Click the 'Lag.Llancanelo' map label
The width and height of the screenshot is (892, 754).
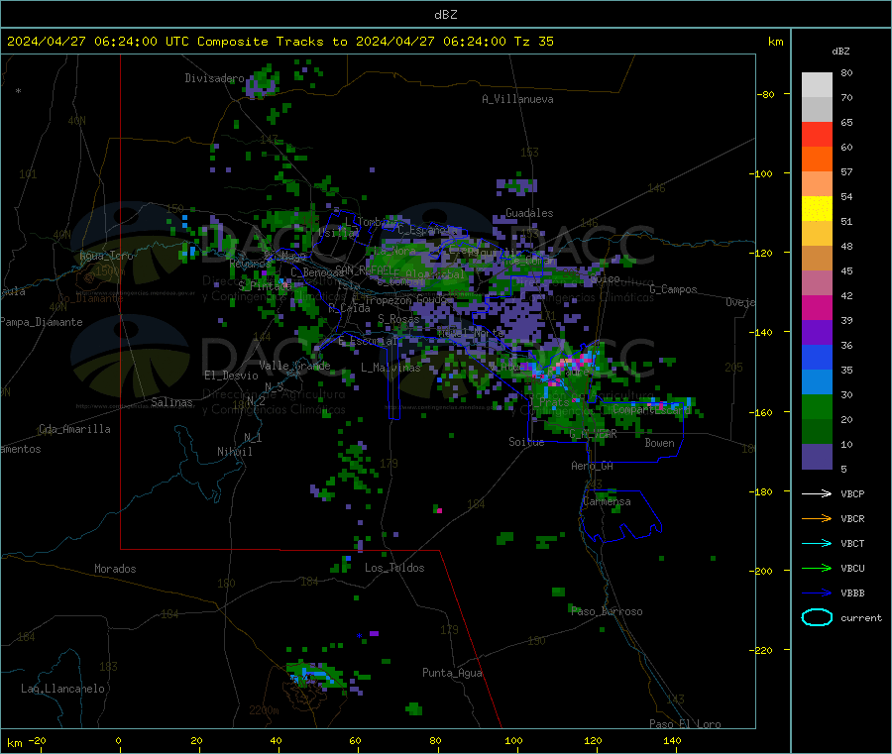(62, 689)
